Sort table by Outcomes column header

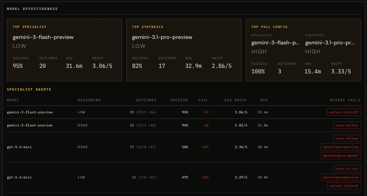coord(146,100)
